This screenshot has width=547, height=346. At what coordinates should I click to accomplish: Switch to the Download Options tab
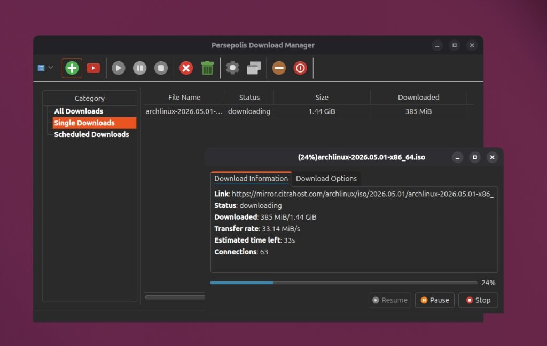pos(326,179)
